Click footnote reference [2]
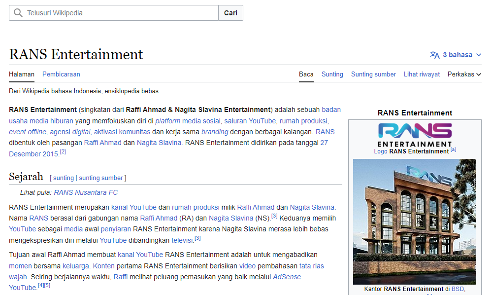This screenshot has height=295, width=492. (63, 152)
